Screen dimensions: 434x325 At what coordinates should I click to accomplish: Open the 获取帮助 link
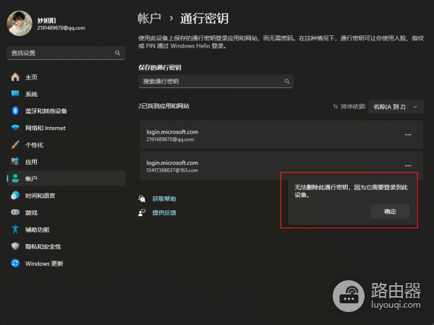click(x=164, y=199)
